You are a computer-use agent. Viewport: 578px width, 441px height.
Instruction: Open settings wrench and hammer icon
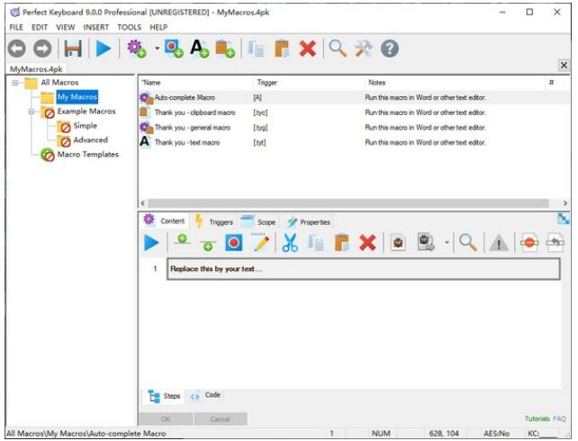[x=364, y=49]
